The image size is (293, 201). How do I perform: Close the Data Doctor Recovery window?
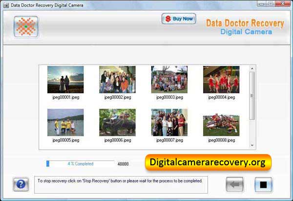pos(283,4)
